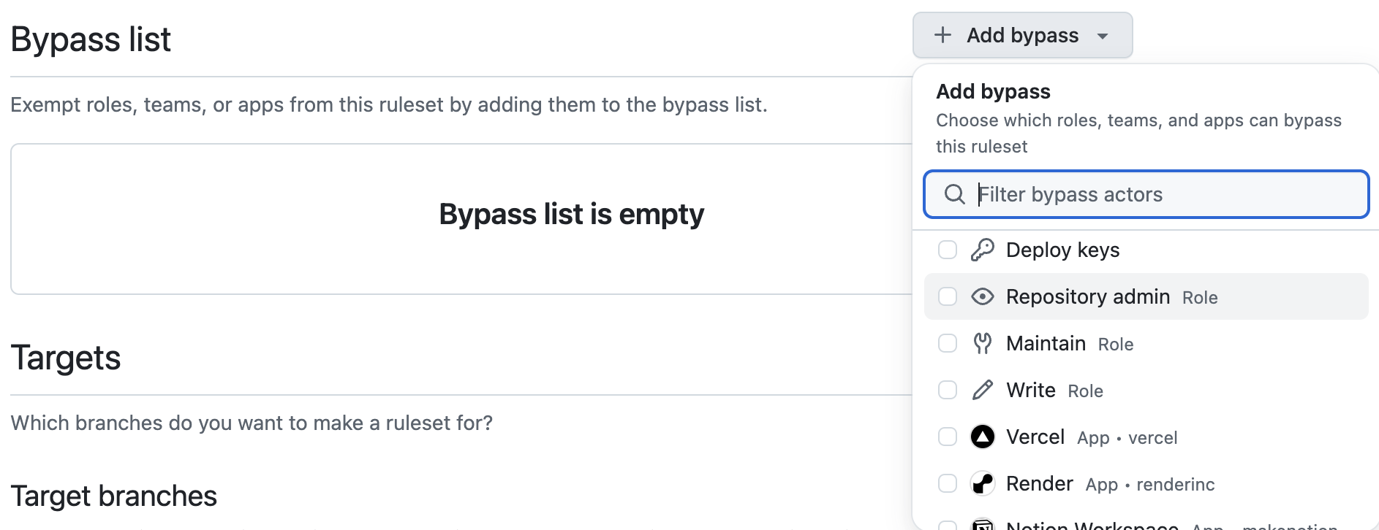Collapse the Add bypass dropdown arrow

click(x=1103, y=36)
